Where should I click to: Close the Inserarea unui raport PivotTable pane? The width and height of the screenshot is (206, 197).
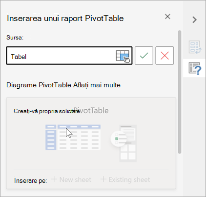[x=167, y=17]
